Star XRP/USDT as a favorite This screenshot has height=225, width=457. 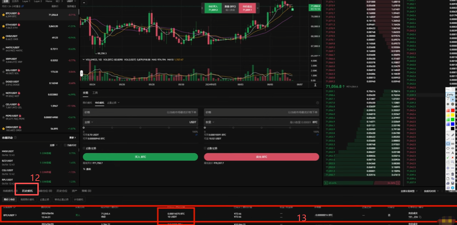pos(4,60)
